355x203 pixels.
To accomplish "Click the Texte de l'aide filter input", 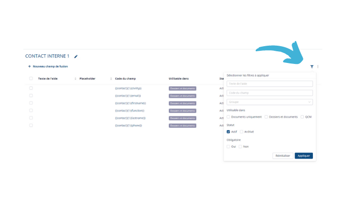I will (x=269, y=84).
